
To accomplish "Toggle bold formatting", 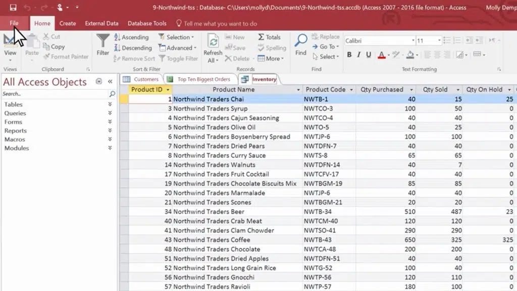I will click(349, 55).
